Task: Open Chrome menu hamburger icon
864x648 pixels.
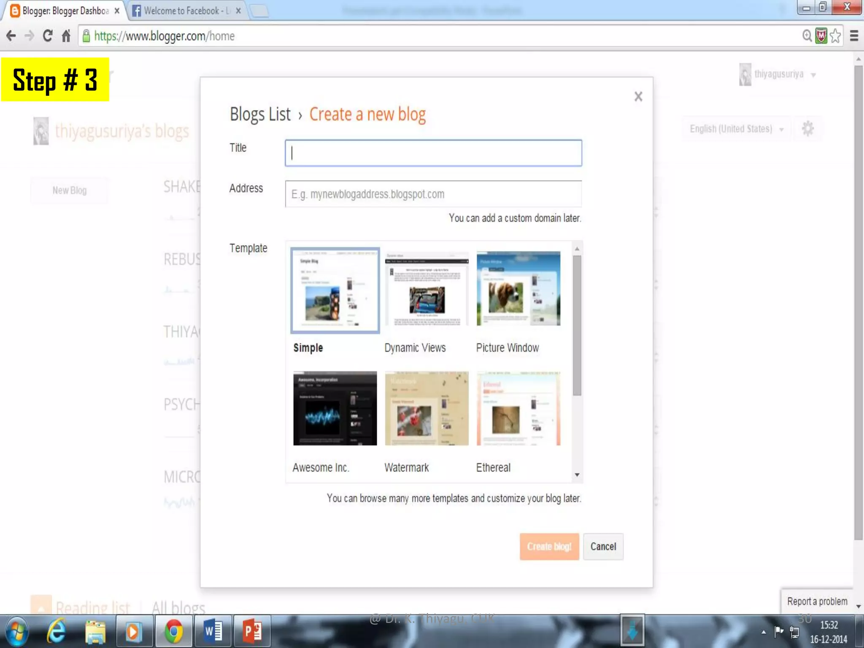Action: point(854,36)
